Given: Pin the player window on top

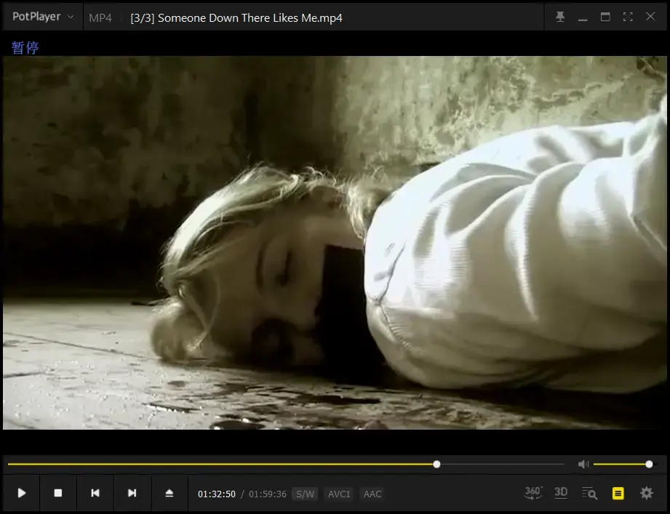Looking at the screenshot, I should click(x=559, y=17).
